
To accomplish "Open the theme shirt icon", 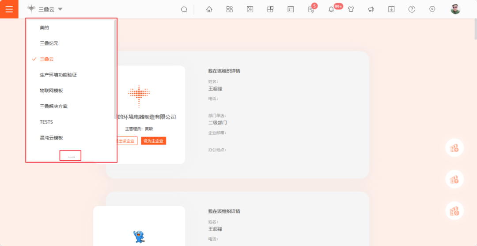I will point(351,9).
